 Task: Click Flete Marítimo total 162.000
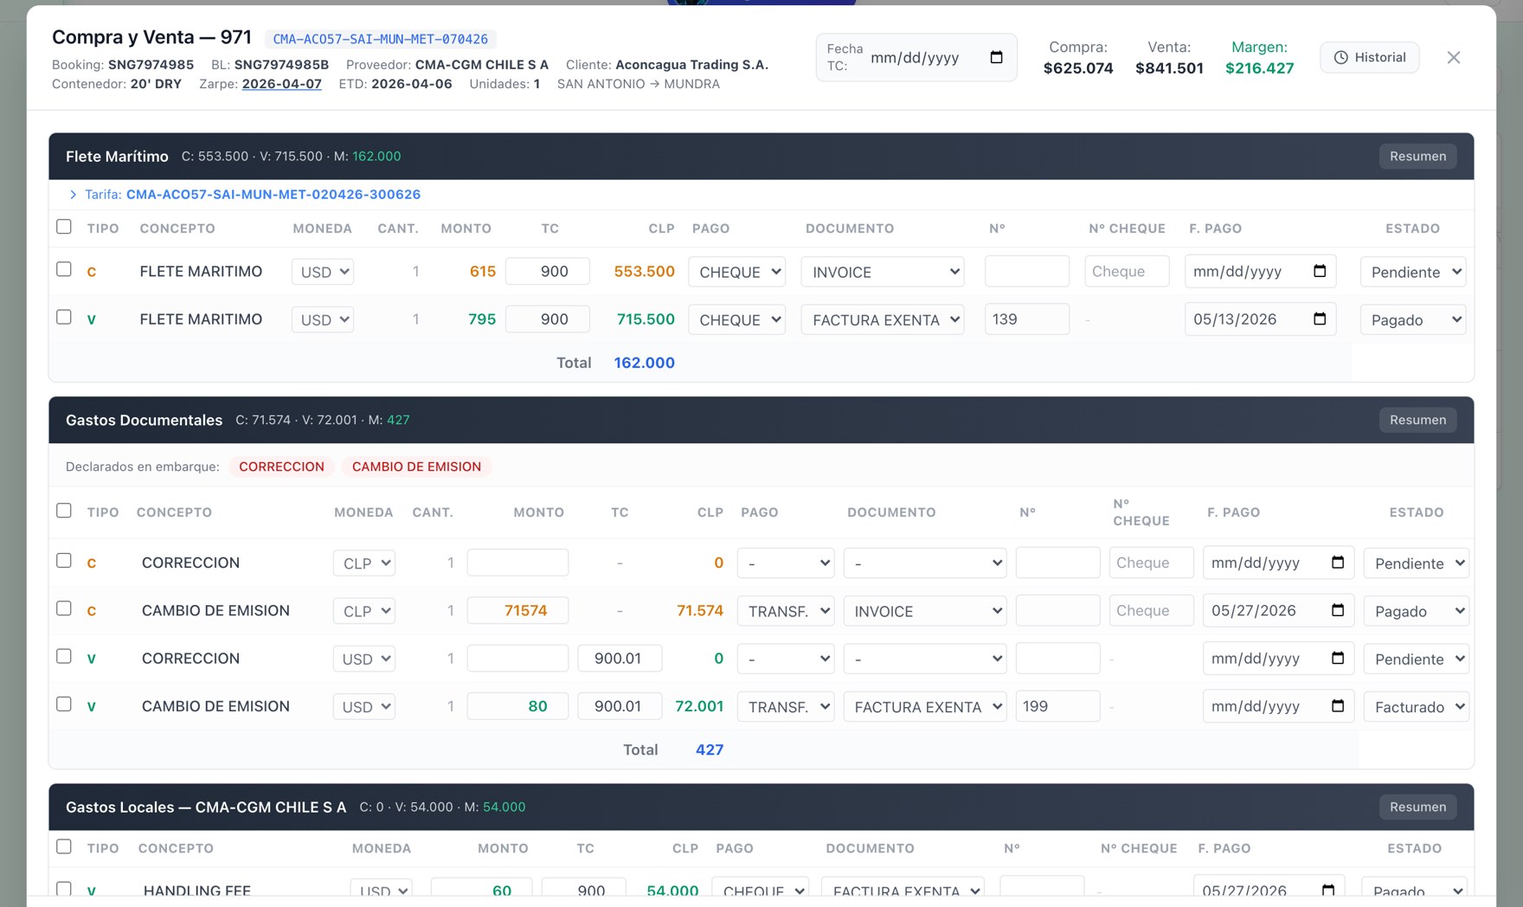(645, 363)
